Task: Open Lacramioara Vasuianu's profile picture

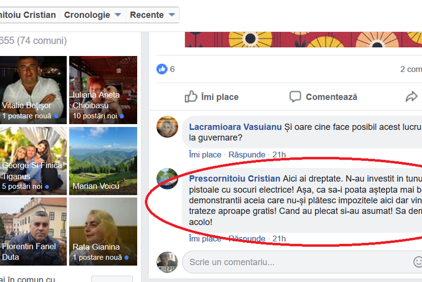Action: point(167,127)
